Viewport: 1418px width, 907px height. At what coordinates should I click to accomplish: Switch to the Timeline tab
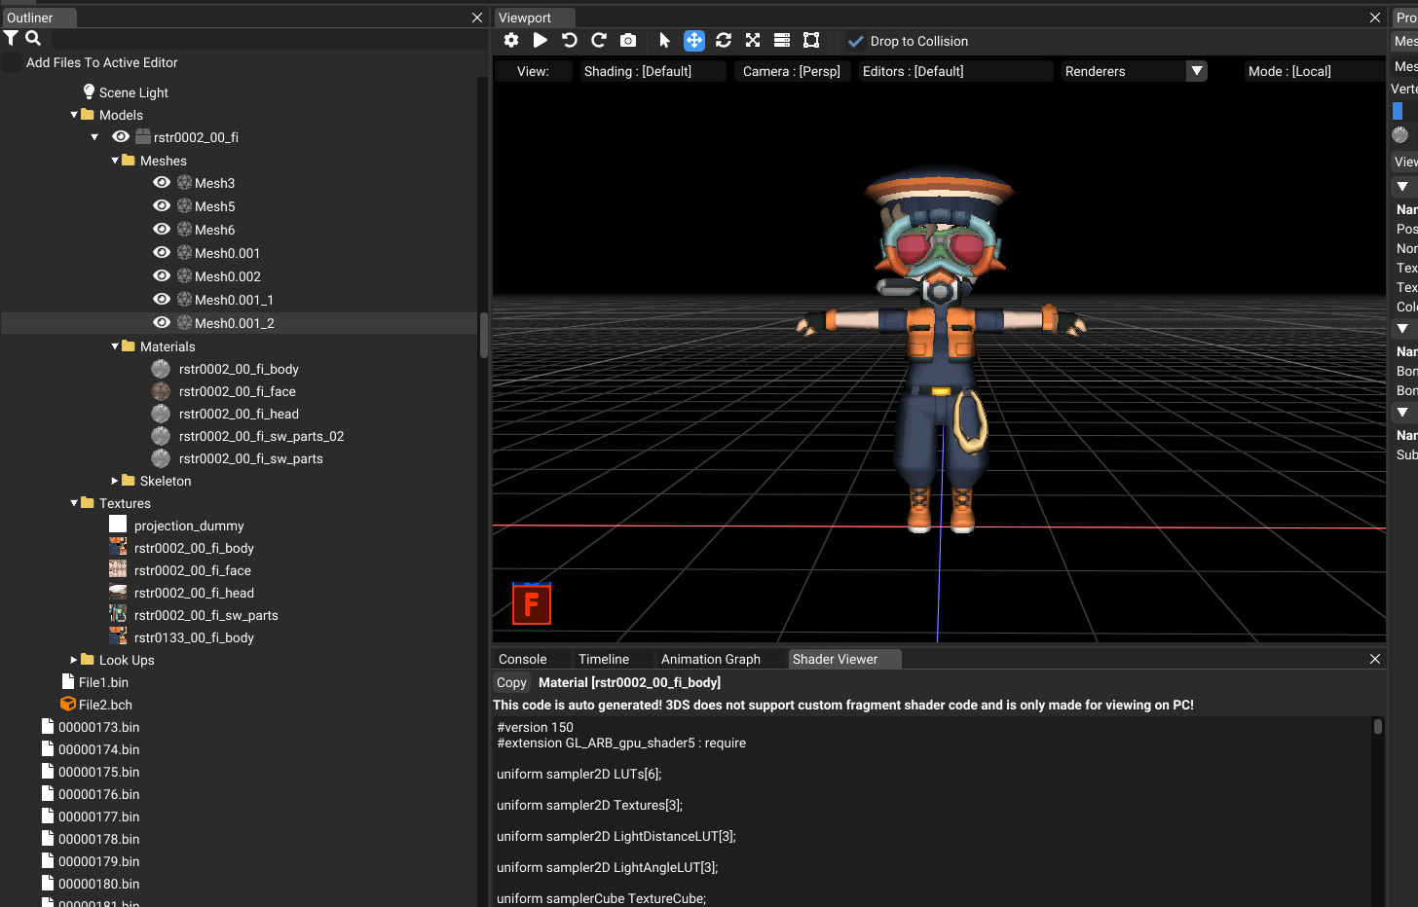click(x=603, y=659)
